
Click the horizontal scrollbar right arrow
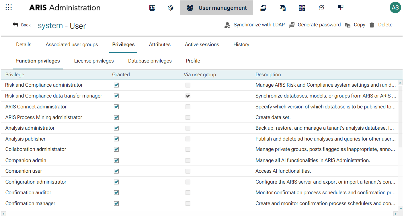tap(396, 214)
